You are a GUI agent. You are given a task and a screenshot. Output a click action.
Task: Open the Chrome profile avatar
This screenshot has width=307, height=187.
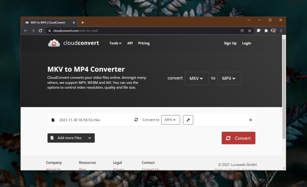273,31
